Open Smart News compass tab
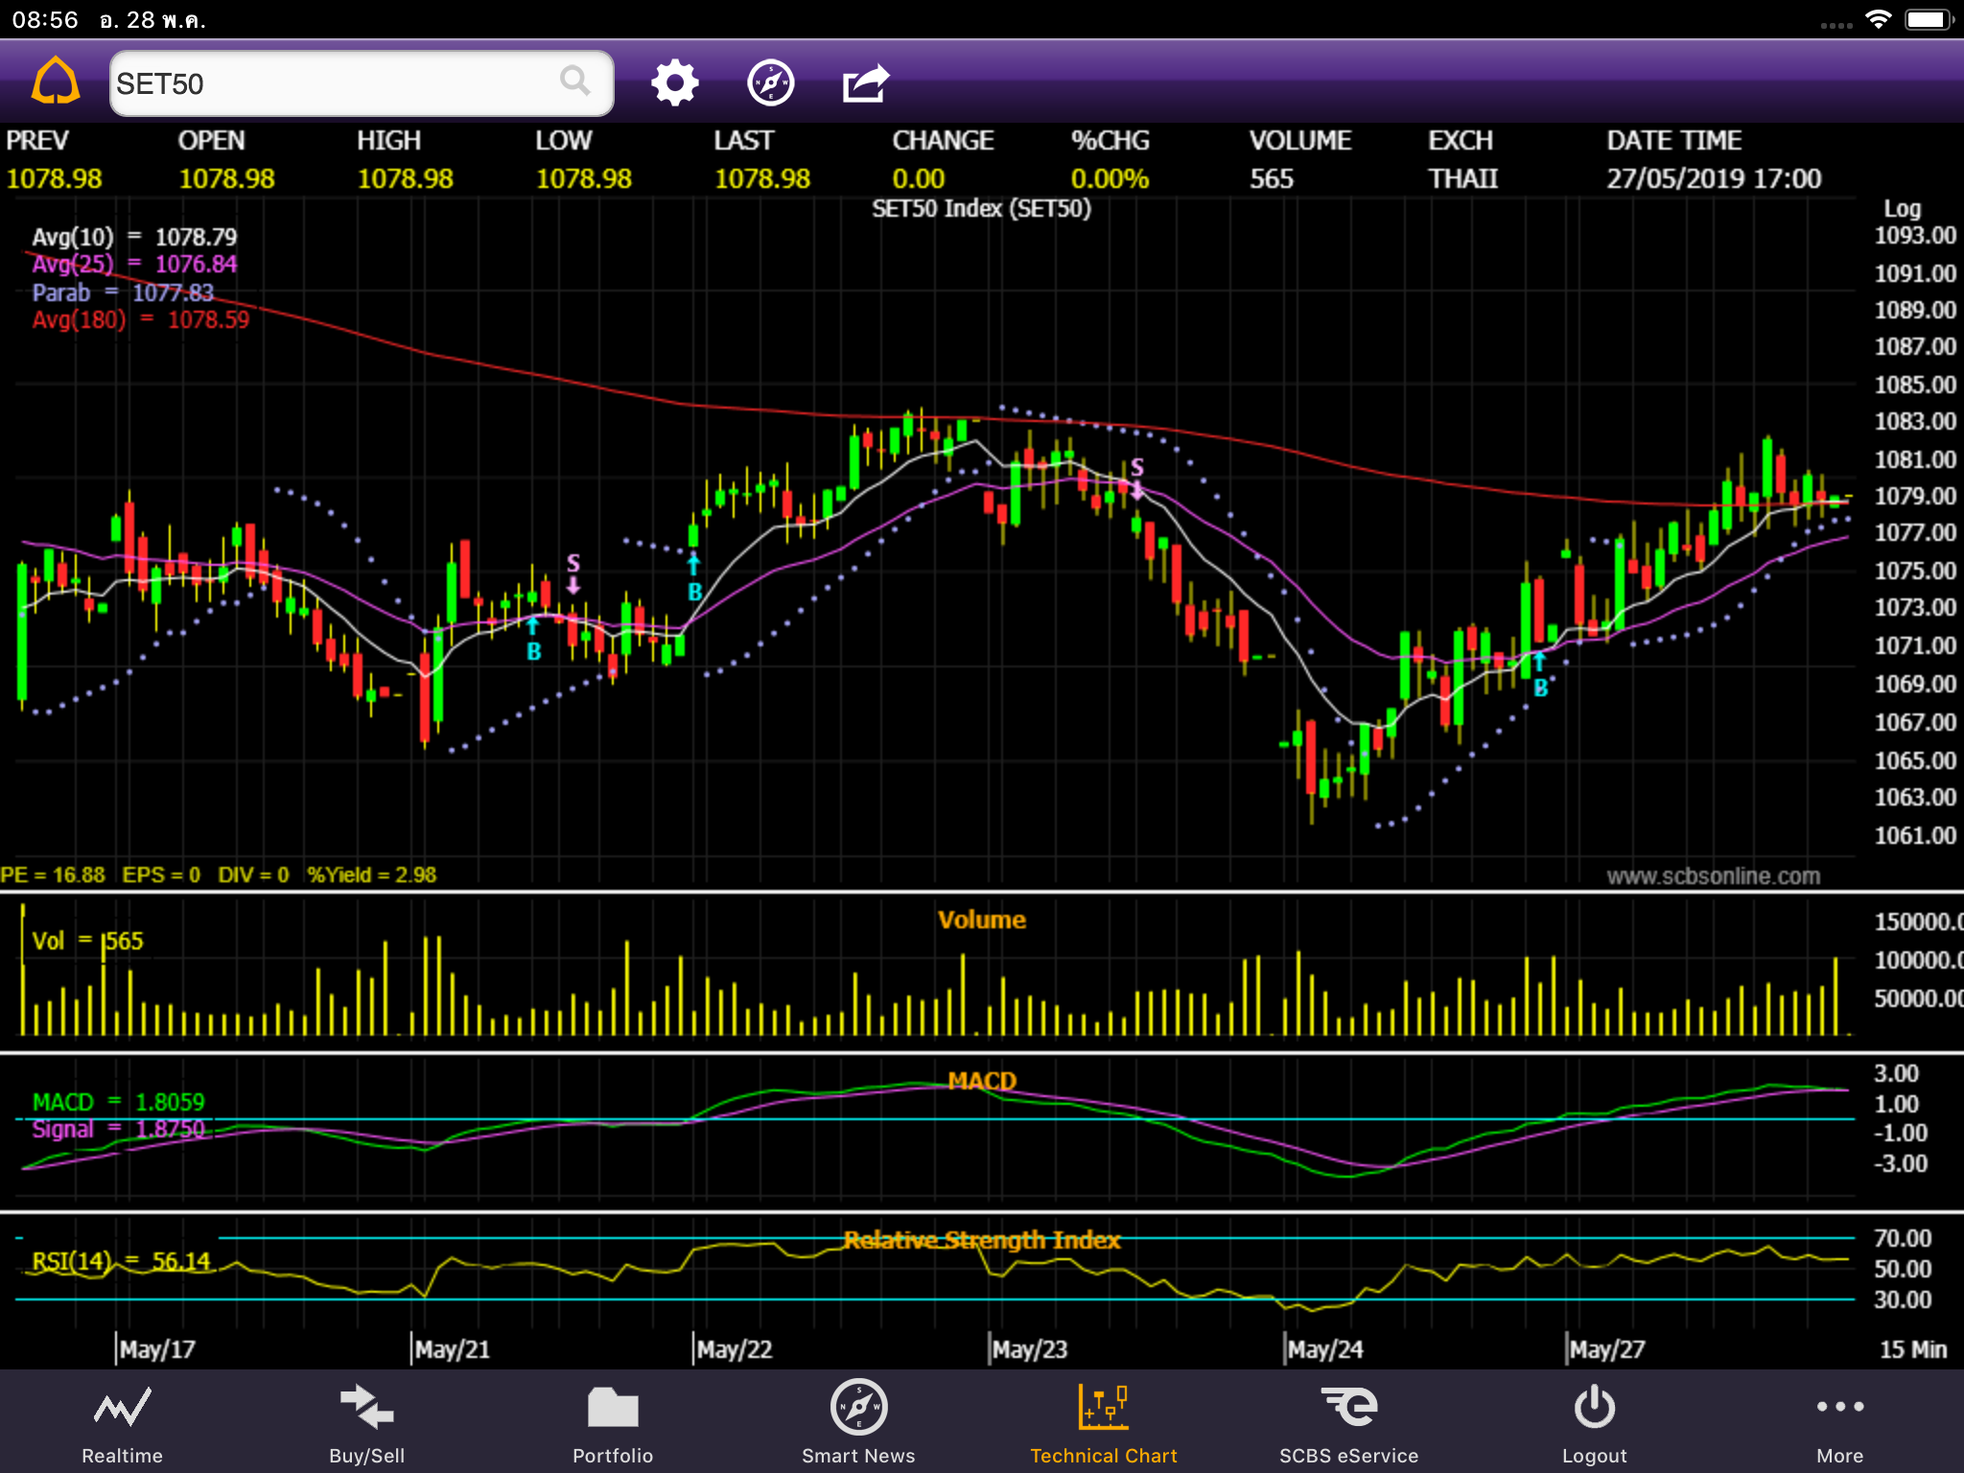Image resolution: width=1964 pixels, height=1473 pixels. (858, 1423)
